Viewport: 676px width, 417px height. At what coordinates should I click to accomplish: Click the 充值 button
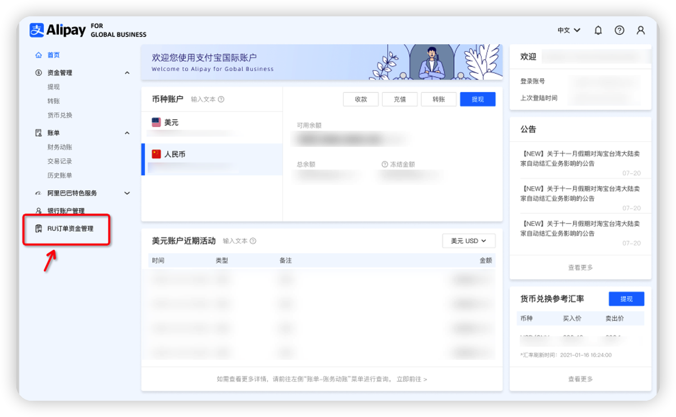pos(400,100)
